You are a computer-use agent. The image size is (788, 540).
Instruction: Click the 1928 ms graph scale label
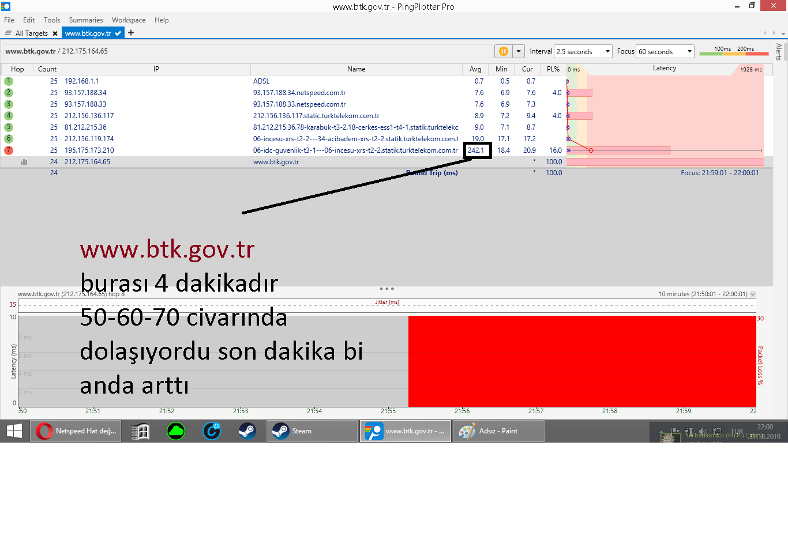coord(751,70)
